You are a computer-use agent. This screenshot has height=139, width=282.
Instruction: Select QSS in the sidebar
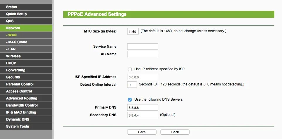pos(26,21)
